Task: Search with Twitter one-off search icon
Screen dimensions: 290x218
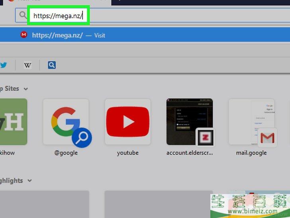Action: pyautogui.click(x=3, y=65)
